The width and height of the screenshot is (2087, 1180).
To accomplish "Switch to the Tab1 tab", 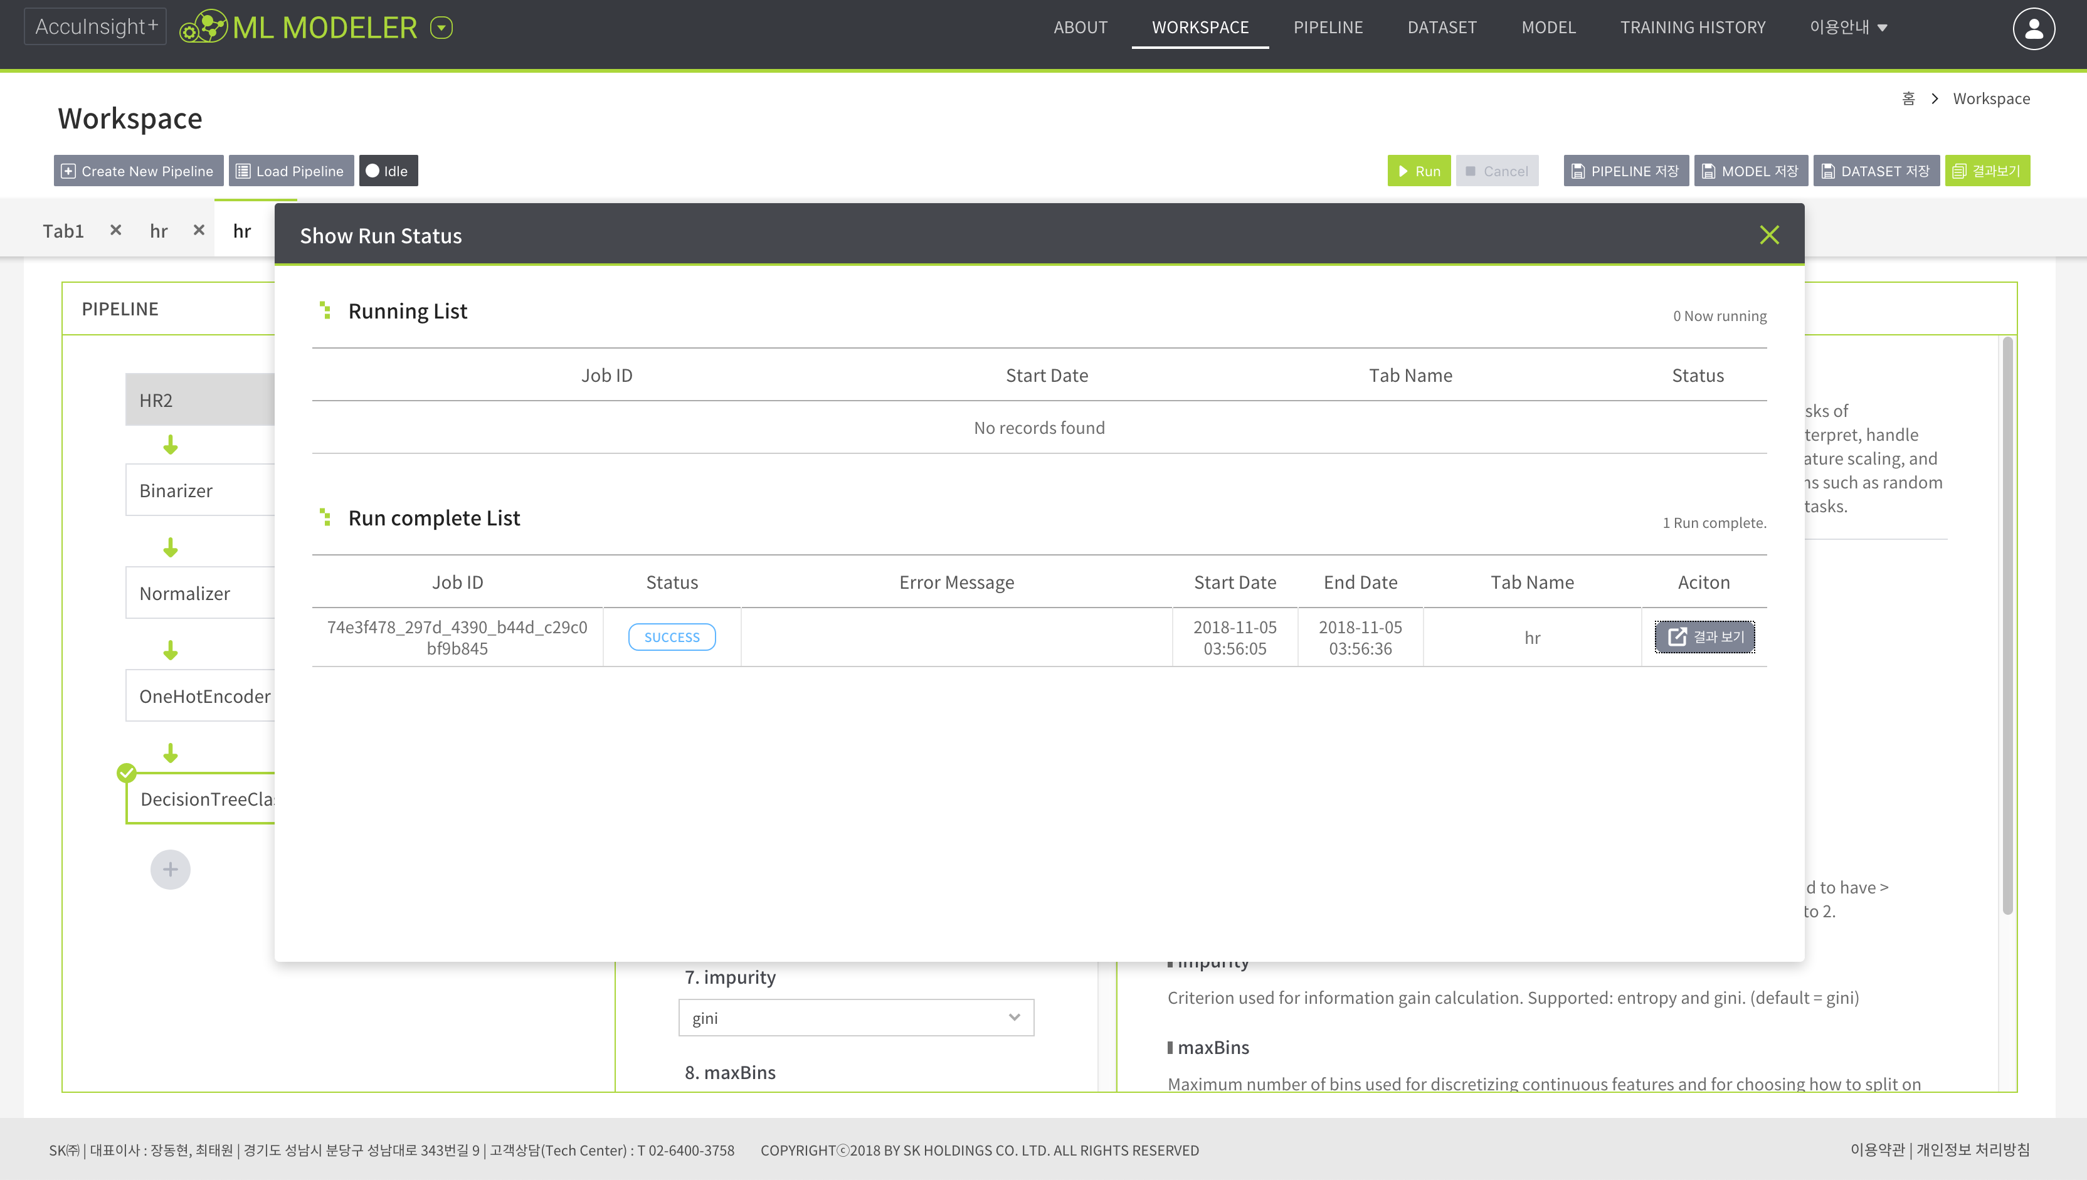I will pos(63,231).
